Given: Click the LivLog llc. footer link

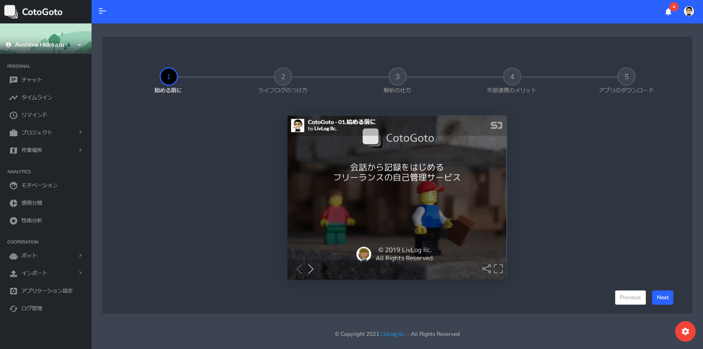Looking at the screenshot, I should pyautogui.click(x=393, y=334).
